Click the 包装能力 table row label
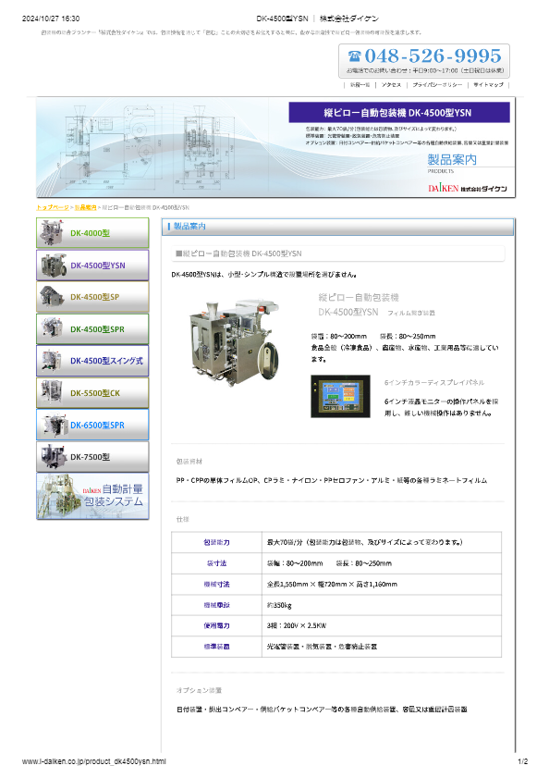This screenshot has height=778, width=549. click(216, 542)
